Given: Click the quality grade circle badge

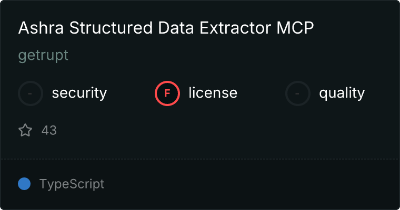Looking at the screenshot, I should [298, 93].
